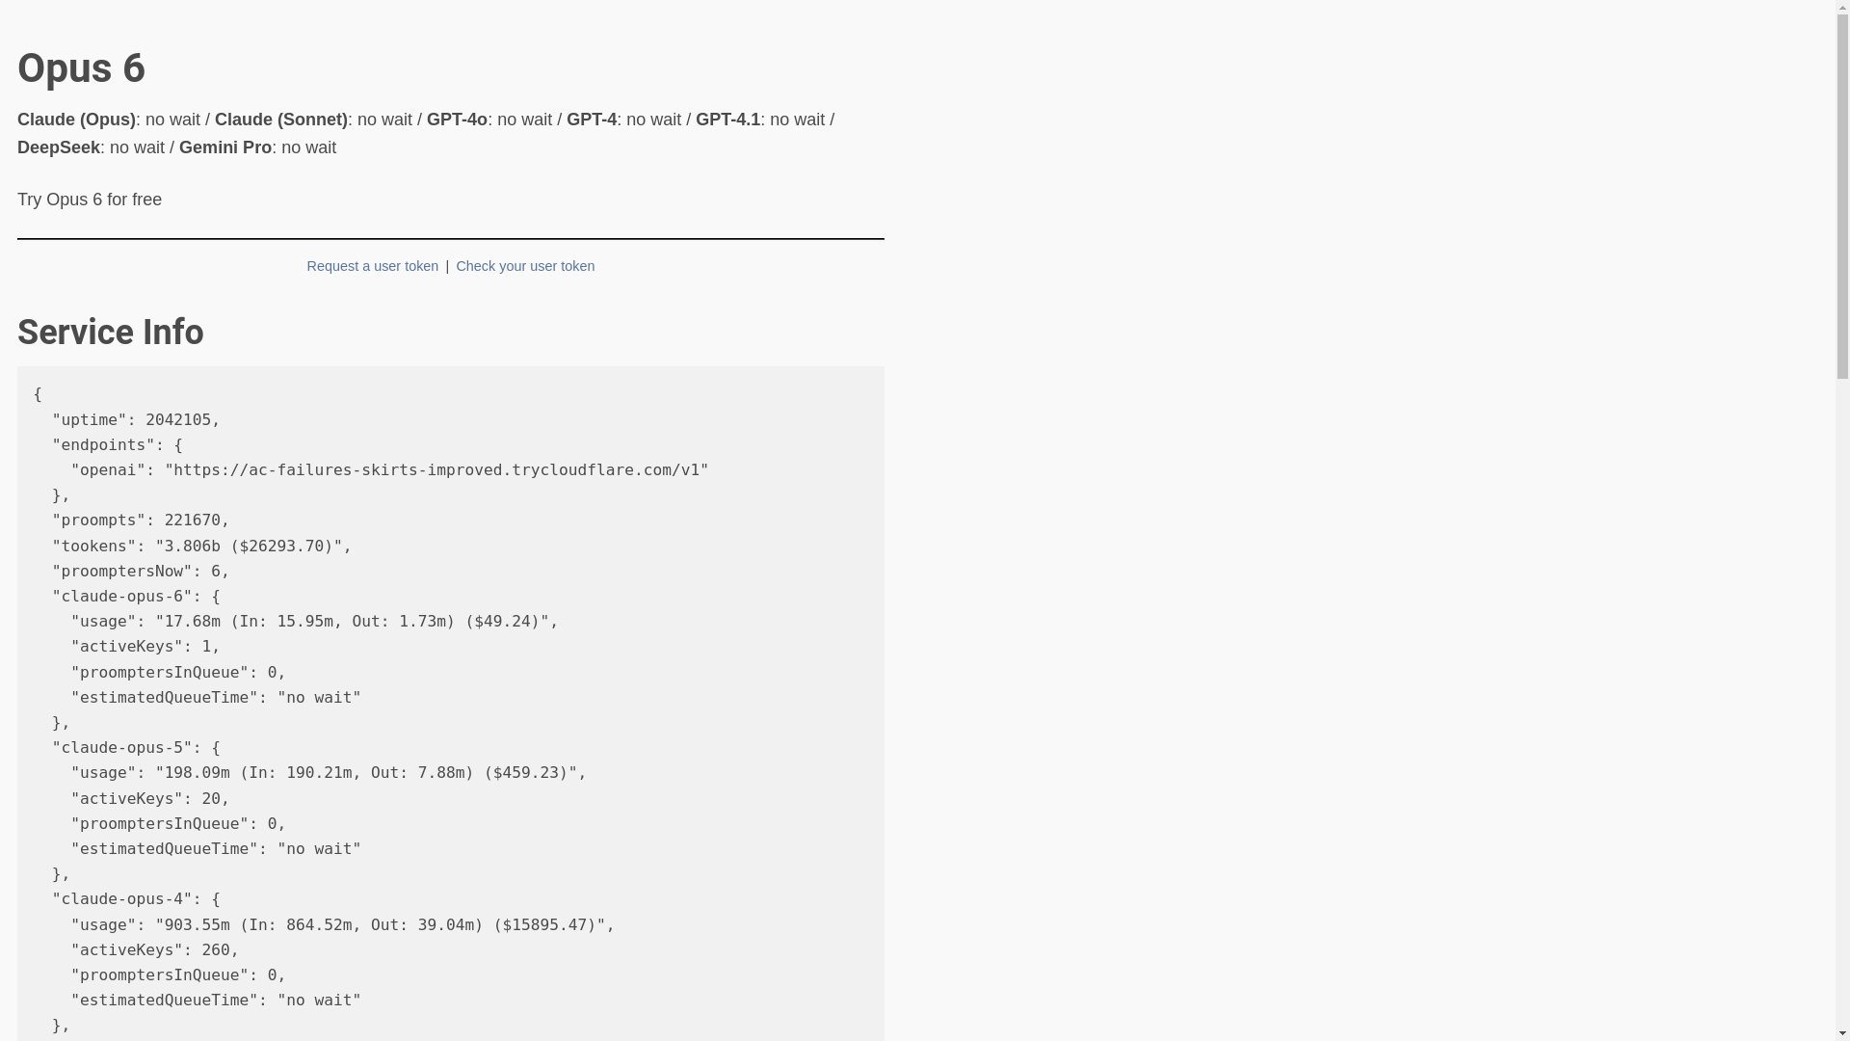Click the claude-opus-6 key line
The image size is (1850, 1041).
click(x=136, y=597)
